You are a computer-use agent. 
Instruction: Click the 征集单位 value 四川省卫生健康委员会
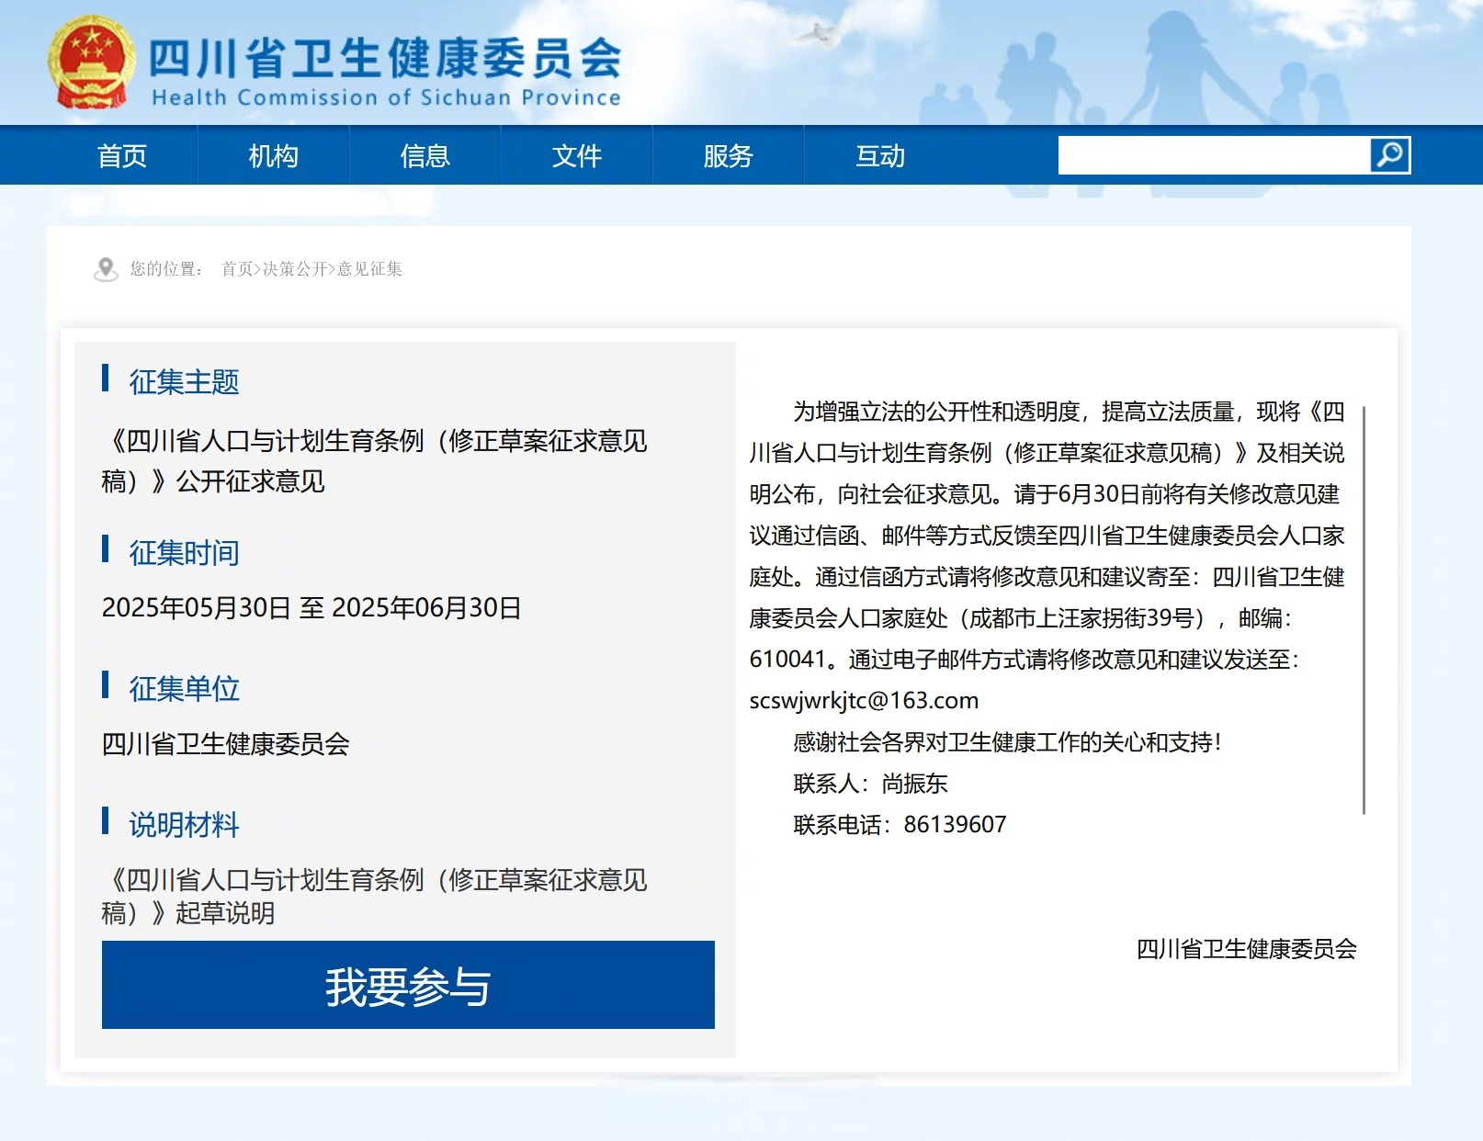226,743
